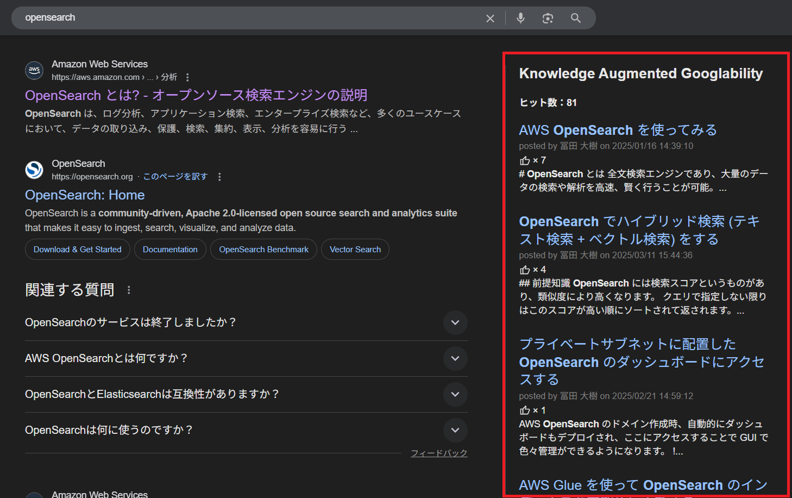The height and width of the screenshot is (498, 792).
Task: Open the Documentation sitelink chip
Action: click(170, 250)
